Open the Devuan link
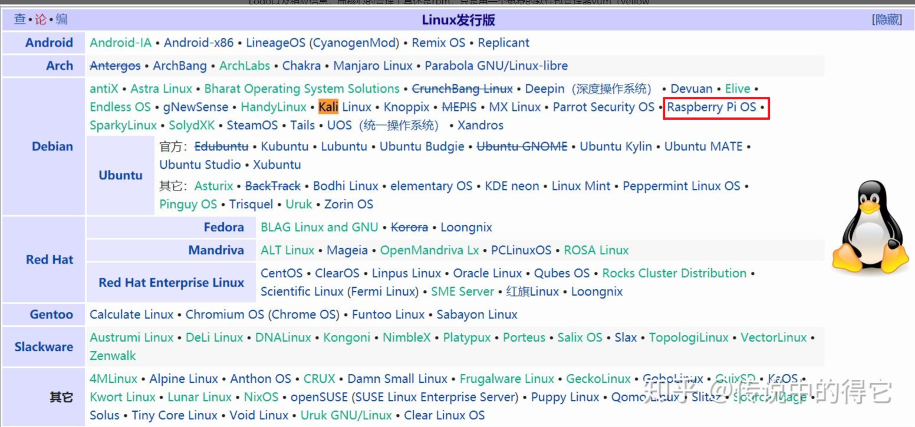The image size is (915, 427). [692, 88]
